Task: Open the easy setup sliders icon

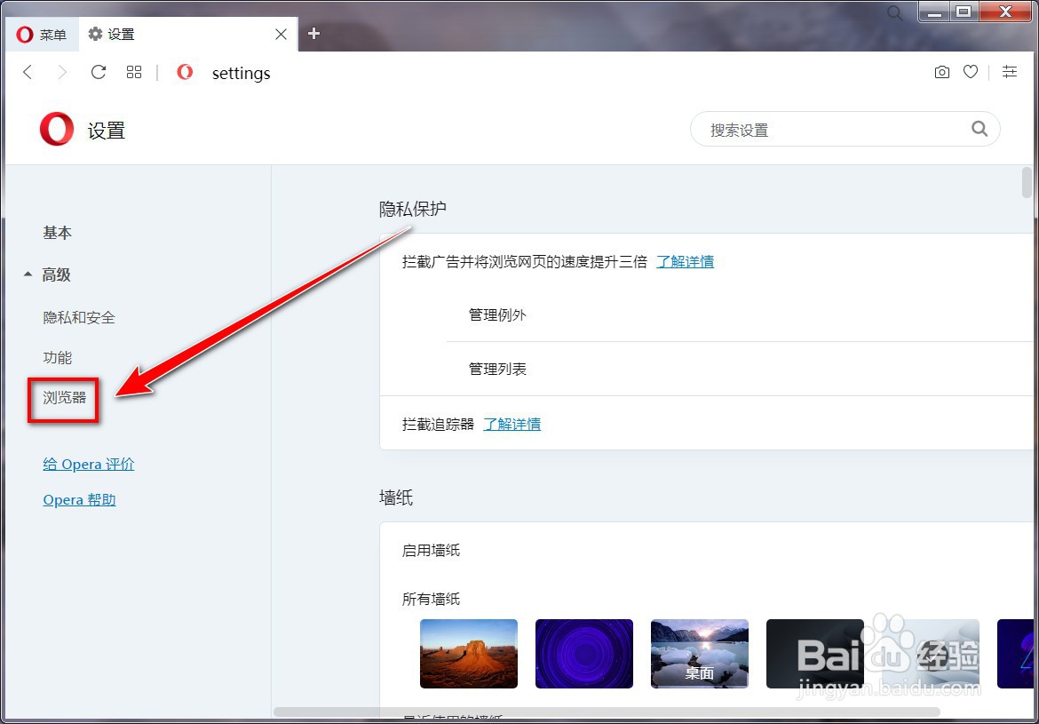Action: pos(1009,72)
